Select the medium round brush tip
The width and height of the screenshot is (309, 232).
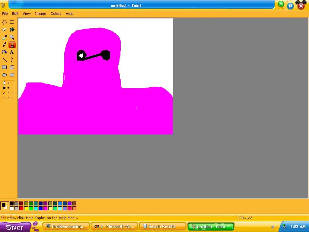click(8, 83)
